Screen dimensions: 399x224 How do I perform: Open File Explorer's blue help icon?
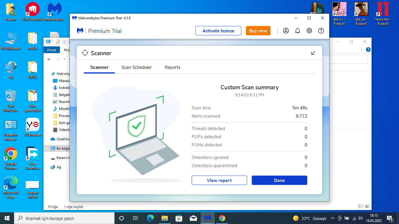pos(368,50)
